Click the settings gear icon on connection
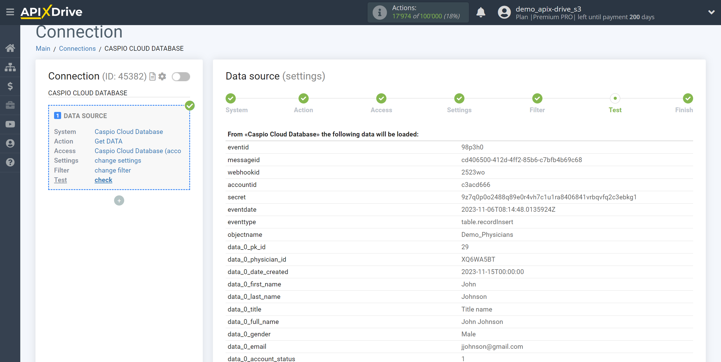Screen dimensions: 721x362 click(x=163, y=77)
